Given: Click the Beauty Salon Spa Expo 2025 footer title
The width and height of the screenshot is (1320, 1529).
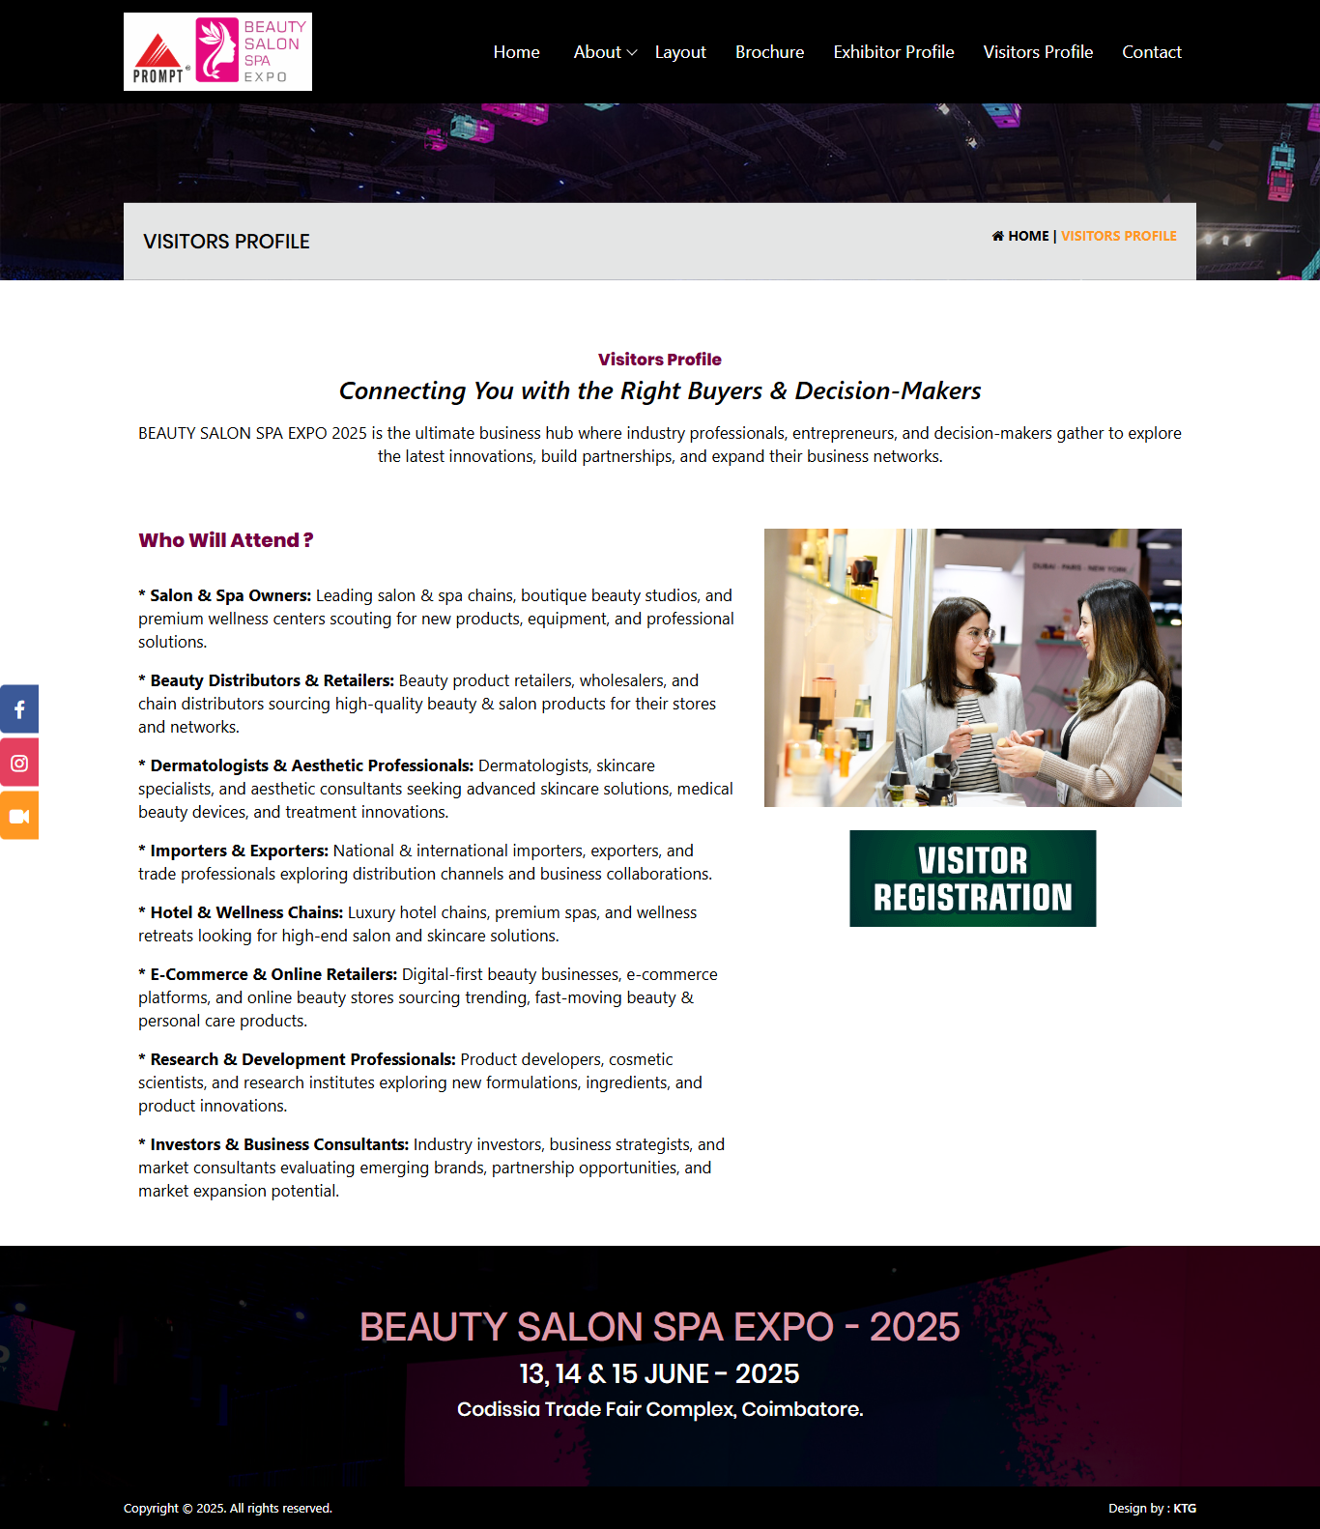Looking at the screenshot, I should tap(659, 1327).
